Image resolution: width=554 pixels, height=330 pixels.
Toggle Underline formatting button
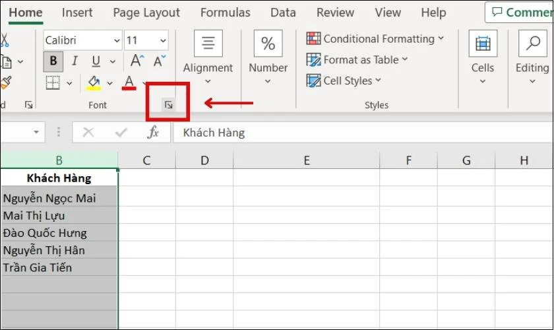click(96, 61)
